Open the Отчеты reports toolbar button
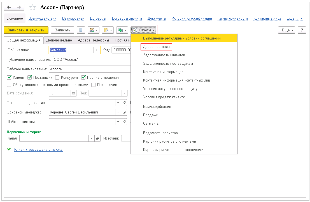Image resolution: width=310 pixels, height=202 pixels. coord(143,30)
